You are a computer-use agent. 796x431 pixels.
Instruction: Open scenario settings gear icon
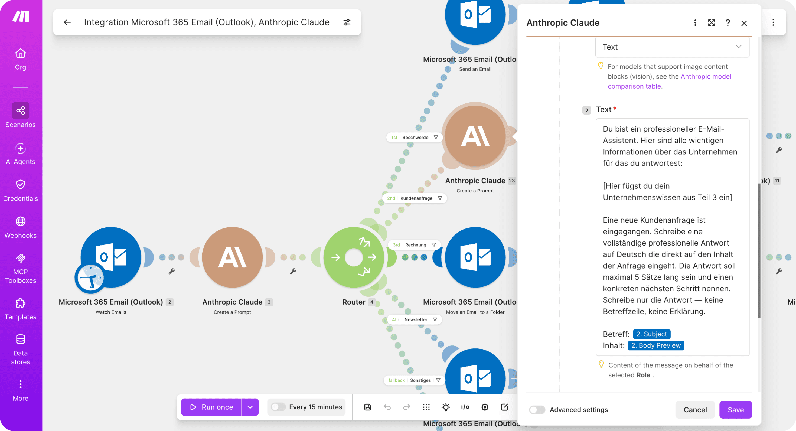coord(485,407)
